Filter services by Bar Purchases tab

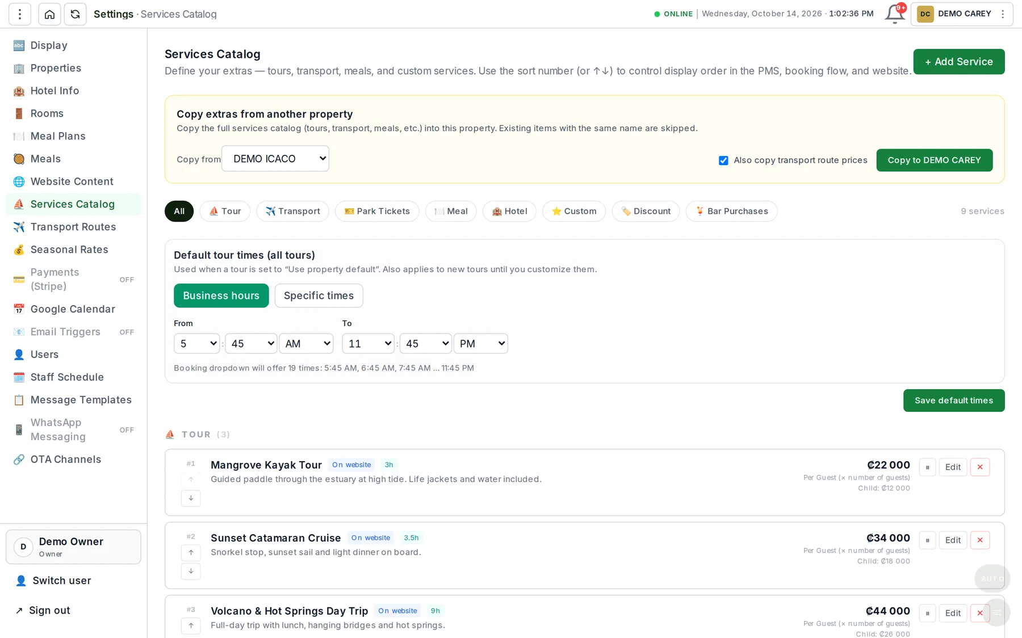pyautogui.click(x=731, y=211)
